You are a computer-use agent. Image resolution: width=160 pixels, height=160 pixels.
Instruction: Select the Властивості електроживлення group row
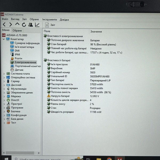pyautogui.click(x=63, y=36)
